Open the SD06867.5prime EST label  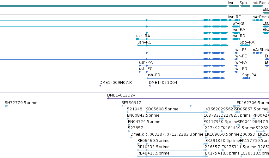coord(250,109)
